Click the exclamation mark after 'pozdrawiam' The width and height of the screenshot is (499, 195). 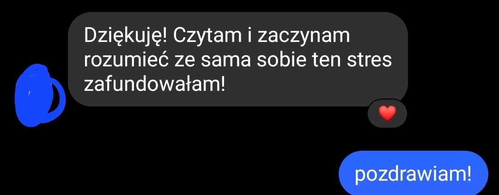[469, 174]
